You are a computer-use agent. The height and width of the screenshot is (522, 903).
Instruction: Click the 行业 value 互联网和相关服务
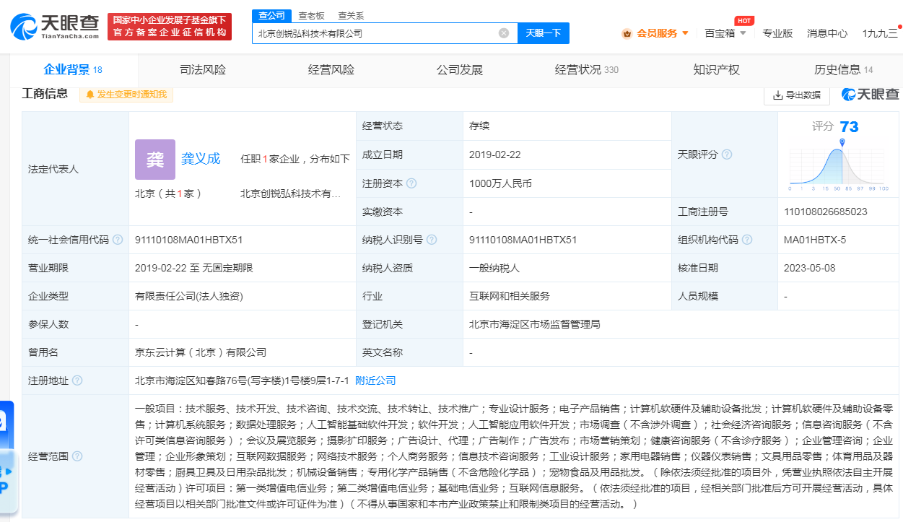pos(510,296)
